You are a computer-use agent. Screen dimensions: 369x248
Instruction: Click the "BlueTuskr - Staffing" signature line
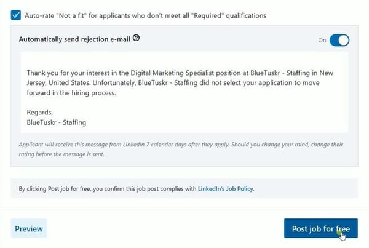pyautogui.click(x=57, y=122)
